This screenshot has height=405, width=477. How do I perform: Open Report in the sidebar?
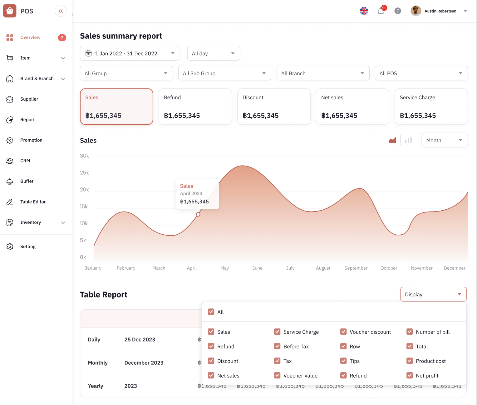tap(27, 120)
